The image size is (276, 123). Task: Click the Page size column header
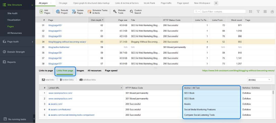pyautogui.click(x=117, y=20)
